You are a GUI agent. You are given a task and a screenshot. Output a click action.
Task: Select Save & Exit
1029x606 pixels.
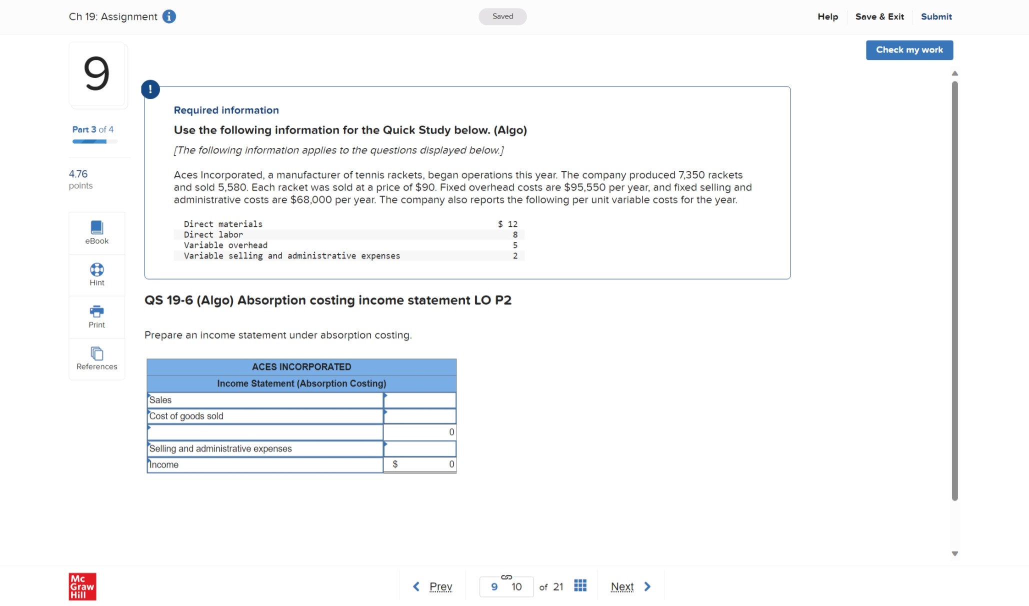[x=879, y=16]
